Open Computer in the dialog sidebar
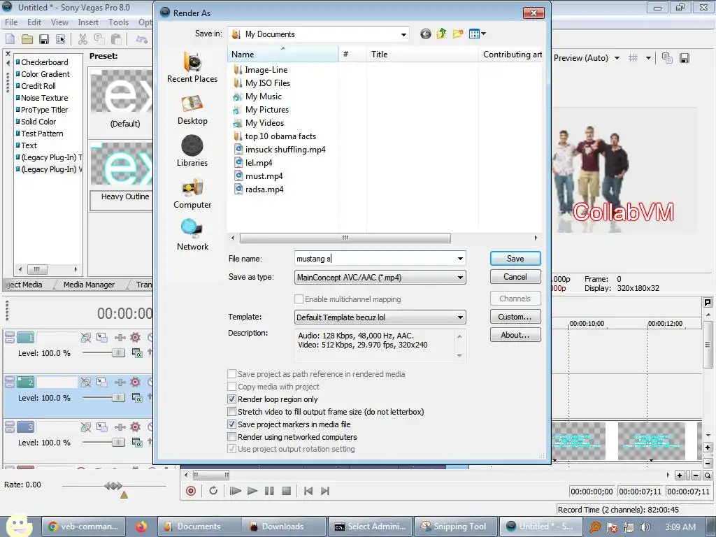This screenshot has width=716, height=537. [192, 194]
